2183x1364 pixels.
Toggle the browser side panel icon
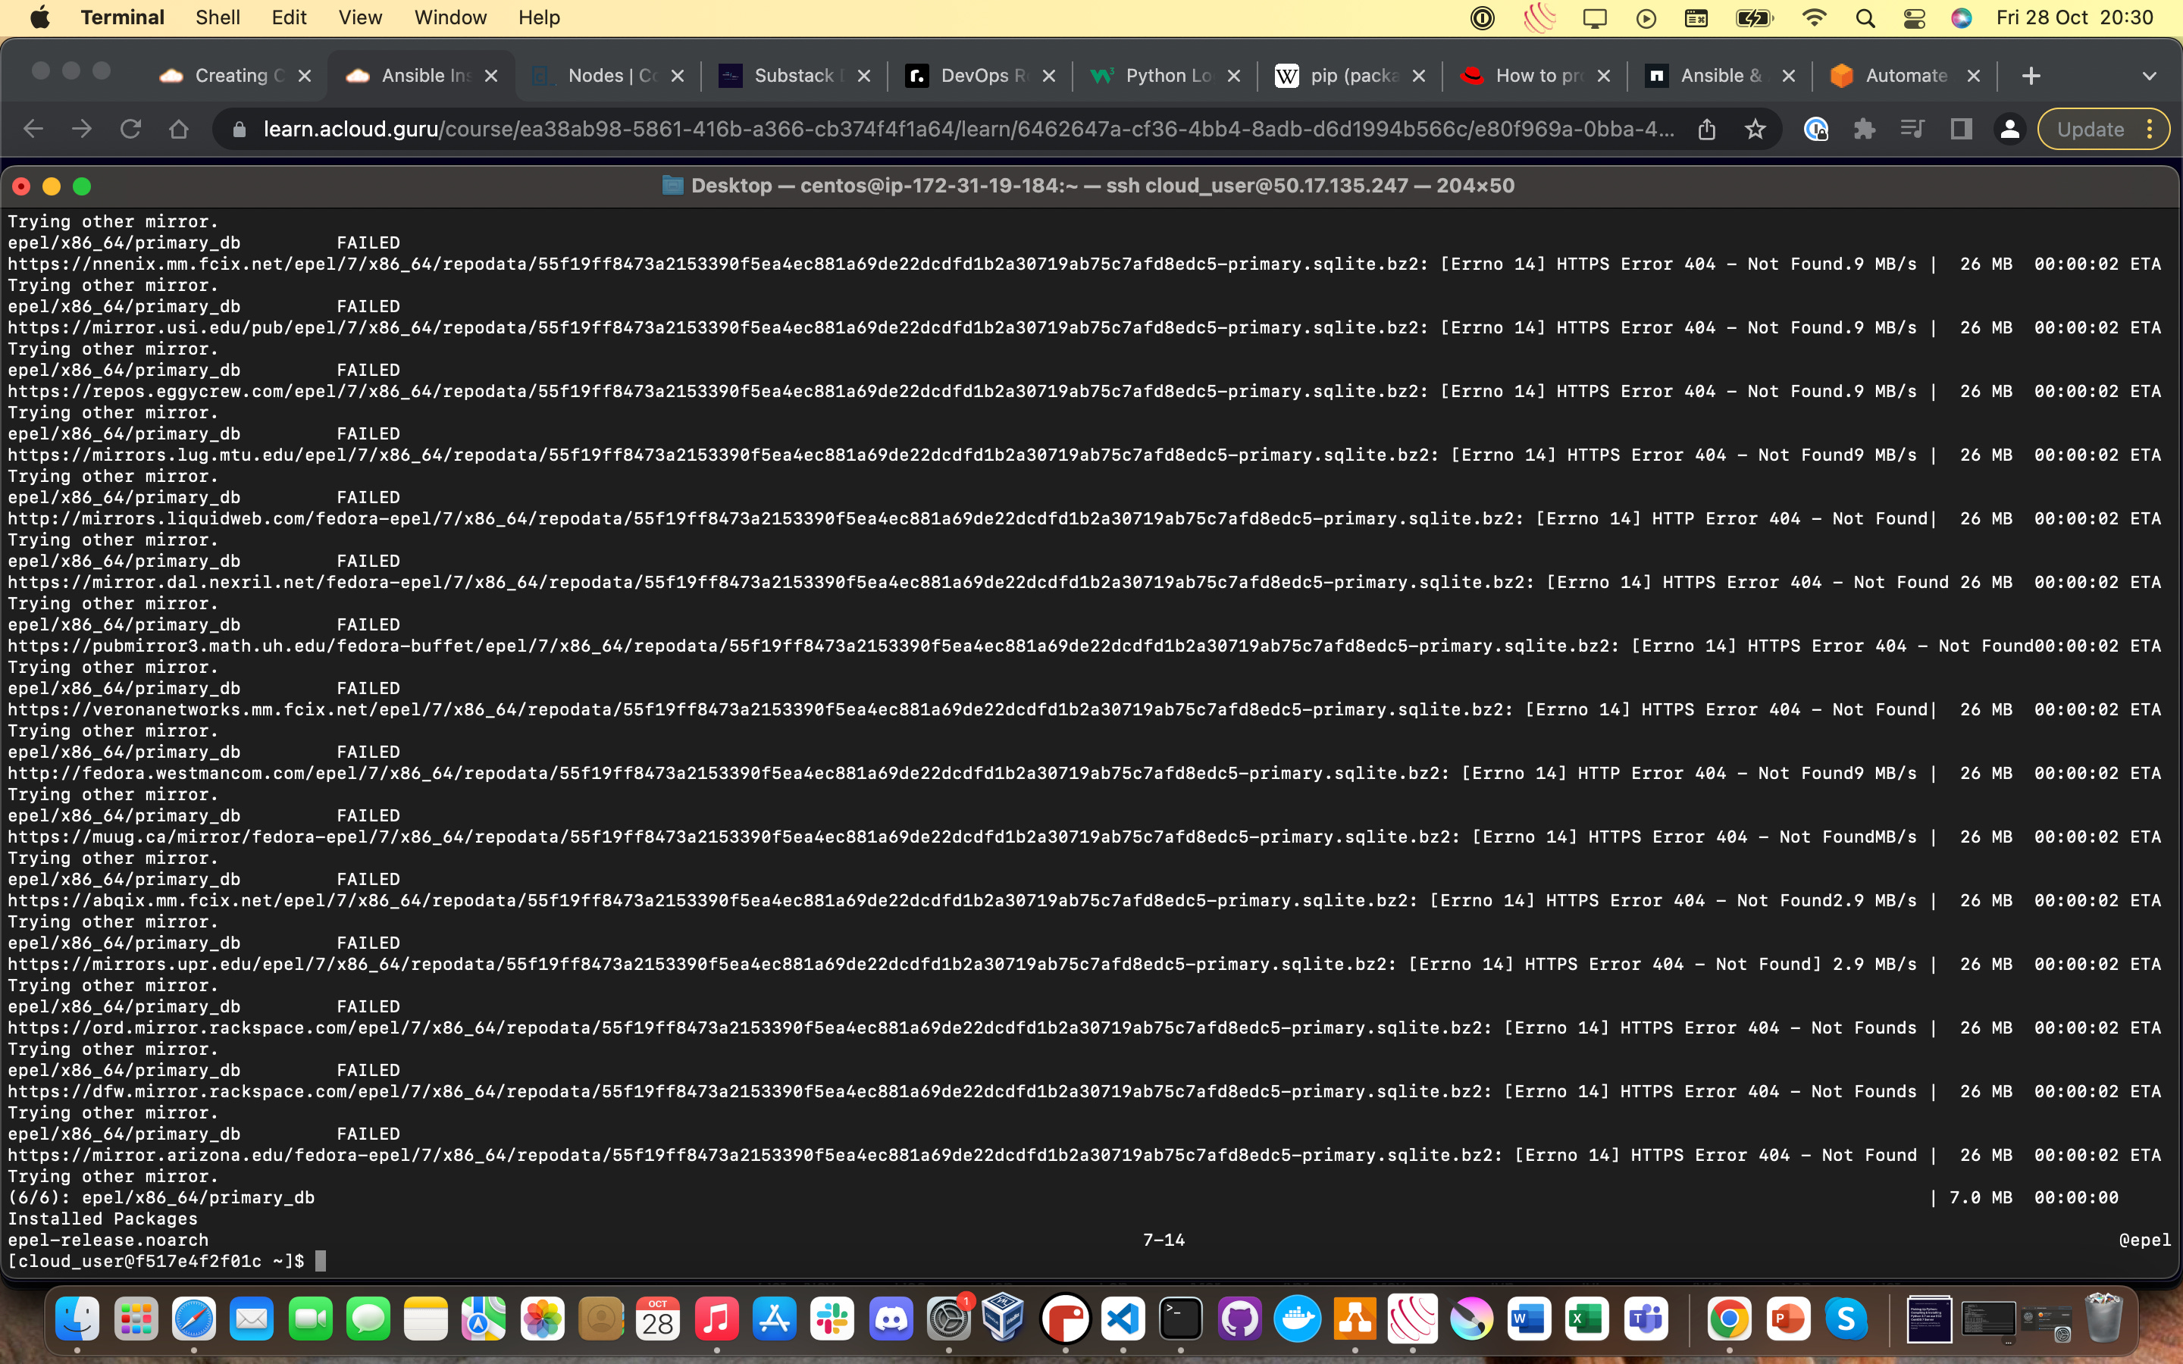coord(1960,129)
